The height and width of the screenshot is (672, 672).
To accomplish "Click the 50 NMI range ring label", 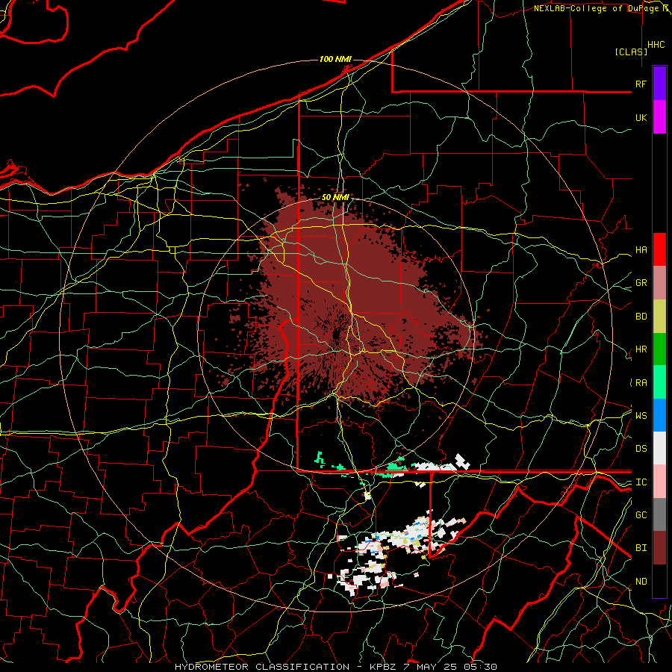I will (x=335, y=197).
